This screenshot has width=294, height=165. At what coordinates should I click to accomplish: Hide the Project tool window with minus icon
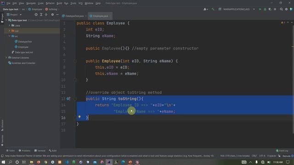point(57,15)
